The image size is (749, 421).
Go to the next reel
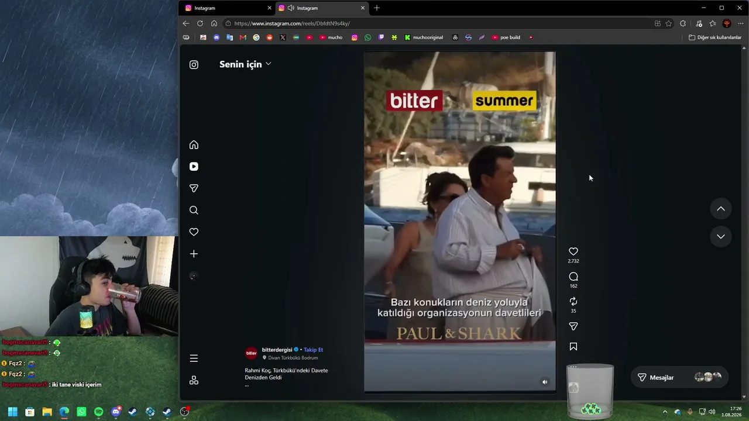pos(721,236)
